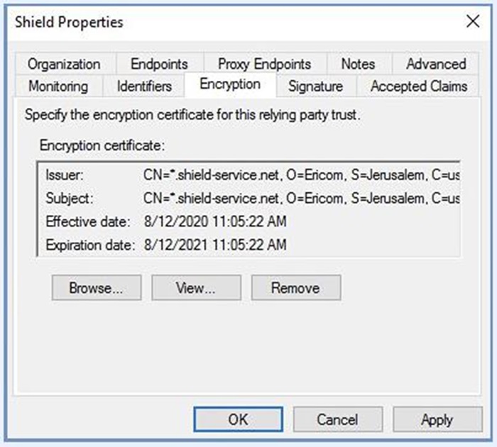Open the Advanced tab
This screenshot has width=497, height=447.
435,64
